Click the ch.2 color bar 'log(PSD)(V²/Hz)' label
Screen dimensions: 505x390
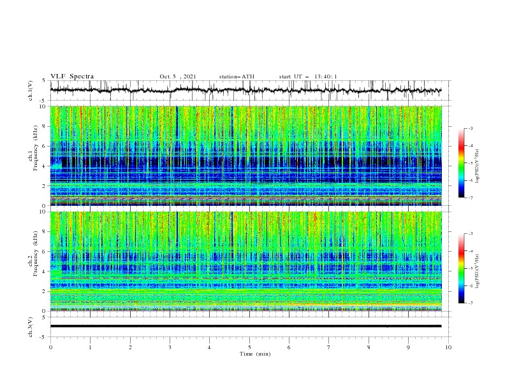[x=477, y=271]
